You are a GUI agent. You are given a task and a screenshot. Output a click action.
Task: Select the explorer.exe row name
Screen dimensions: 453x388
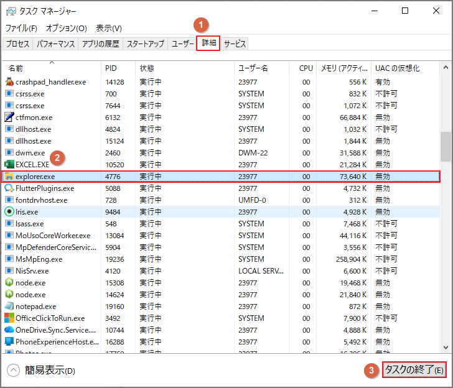[x=35, y=177]
